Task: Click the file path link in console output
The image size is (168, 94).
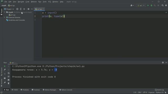Action: click(64, 66)
